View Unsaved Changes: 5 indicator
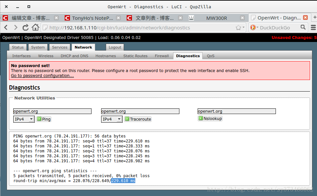The image size is (317, 196). click(x=294, y=37)
